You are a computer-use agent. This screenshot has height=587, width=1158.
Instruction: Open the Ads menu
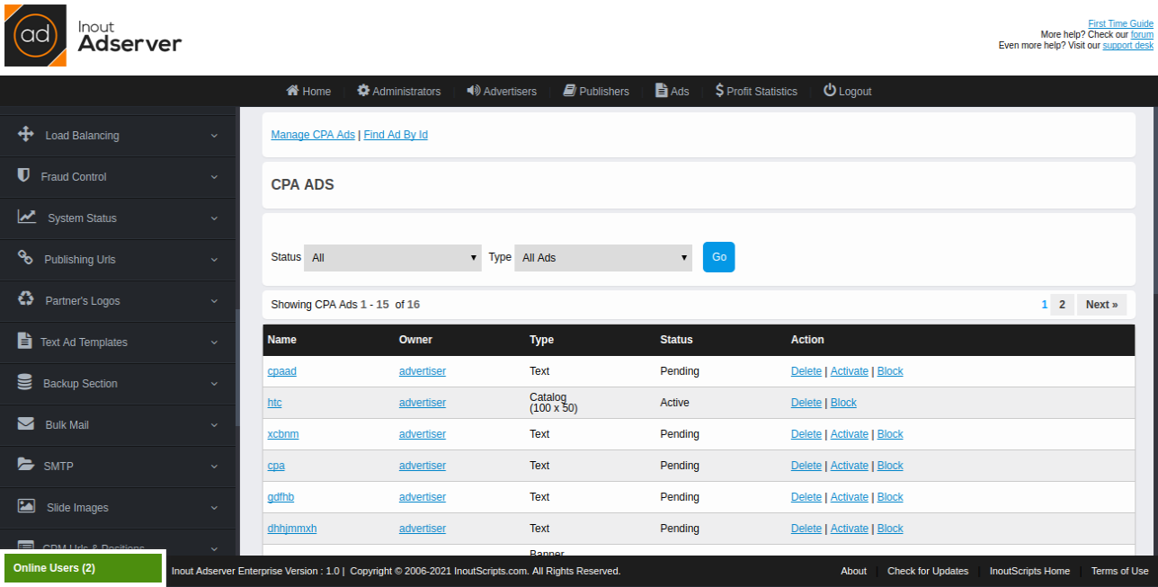point(673,91)
